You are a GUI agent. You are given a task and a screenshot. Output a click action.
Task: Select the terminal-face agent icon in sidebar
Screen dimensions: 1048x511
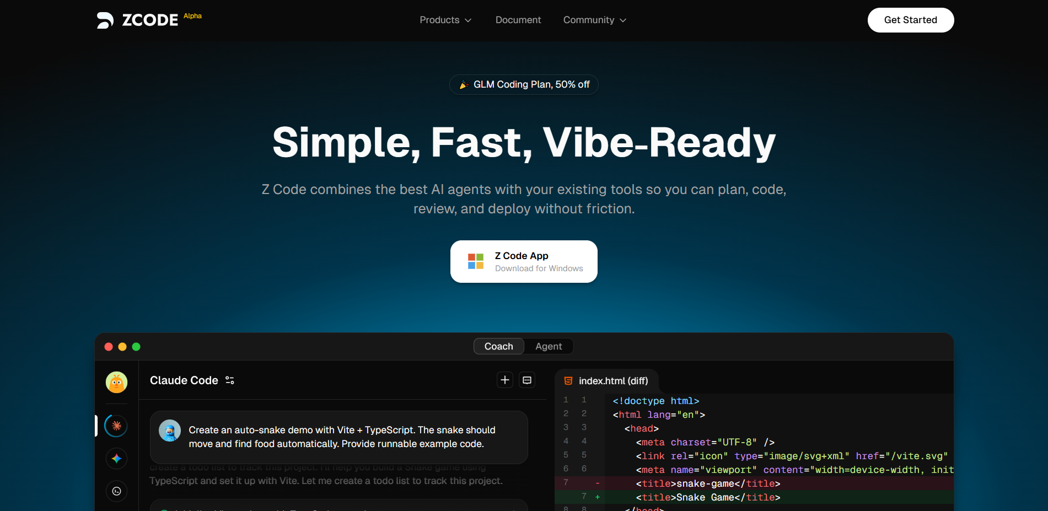(116, 491)
